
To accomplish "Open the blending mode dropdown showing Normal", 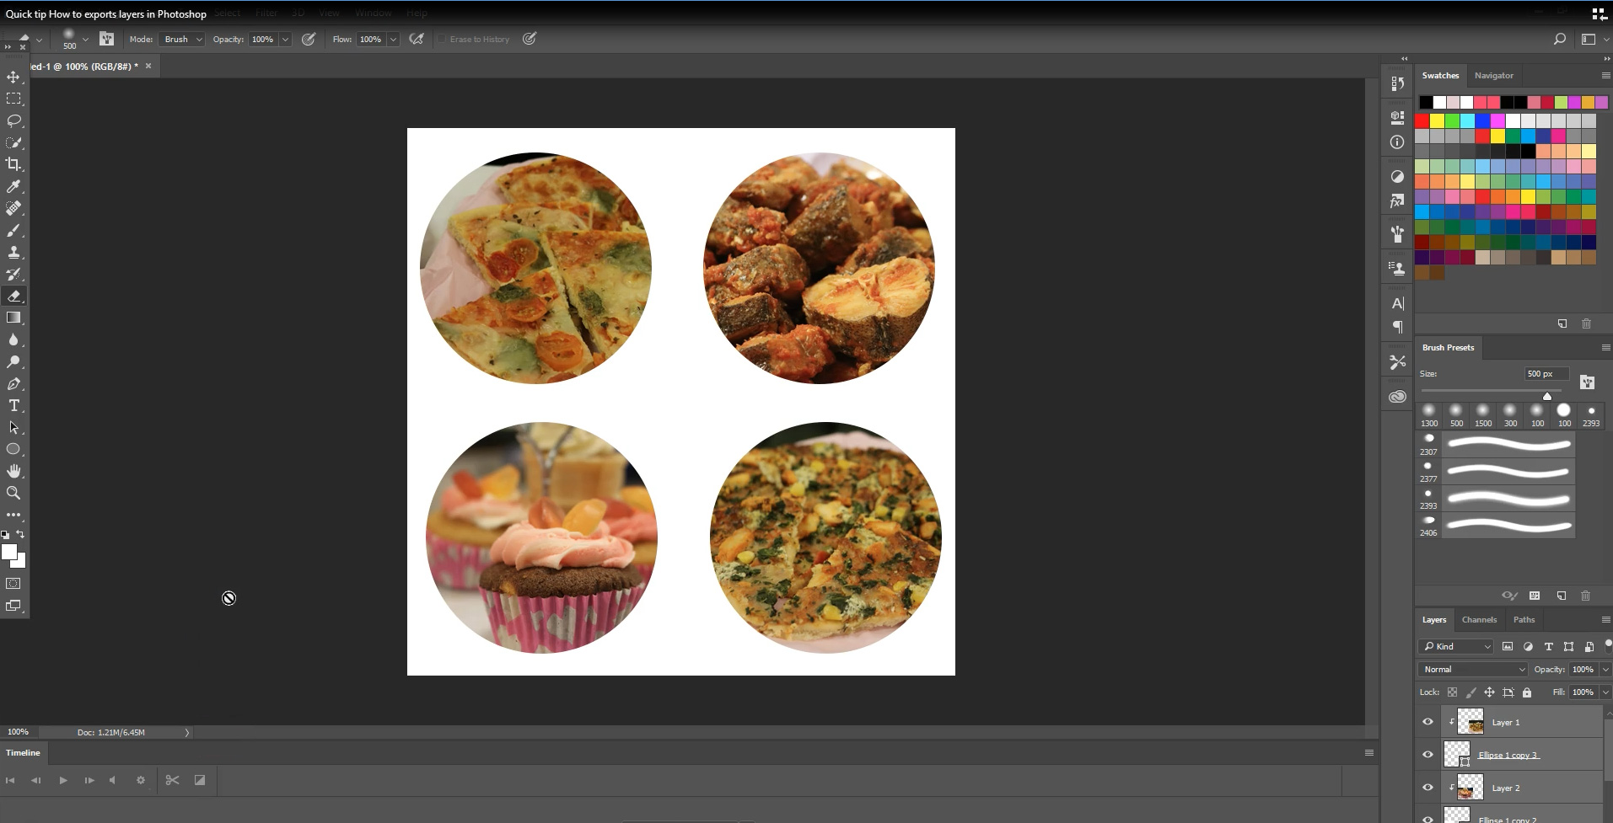I will (x=1471, y=668).
